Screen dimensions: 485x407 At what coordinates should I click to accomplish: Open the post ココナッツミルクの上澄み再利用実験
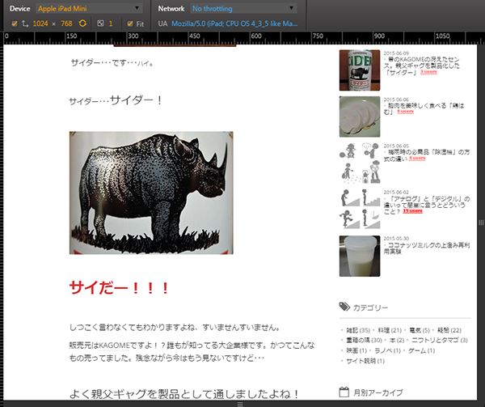point(427,248)
